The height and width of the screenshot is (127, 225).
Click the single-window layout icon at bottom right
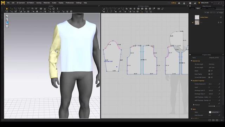pyautogui.click(x=210, y=120)
